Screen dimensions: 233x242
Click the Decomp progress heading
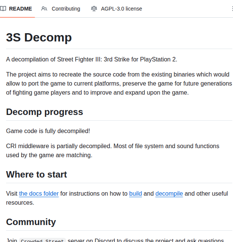[x=45, y=112]
